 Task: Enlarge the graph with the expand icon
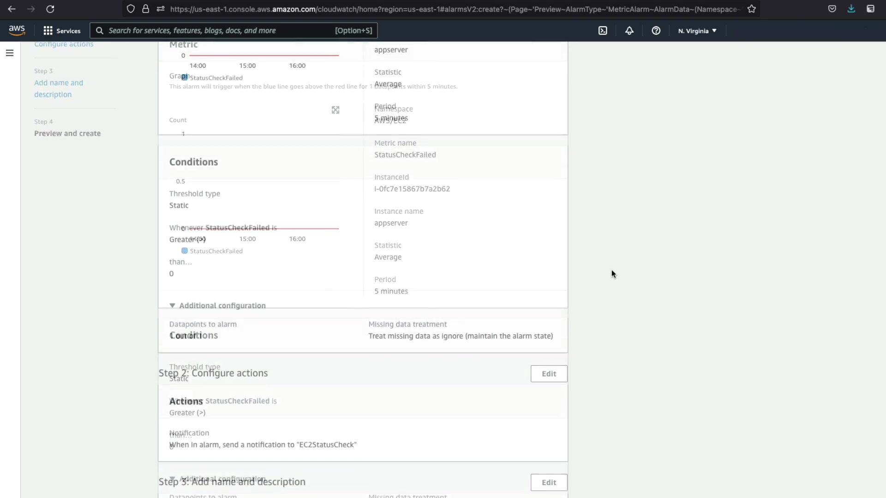tap(335, 110)
